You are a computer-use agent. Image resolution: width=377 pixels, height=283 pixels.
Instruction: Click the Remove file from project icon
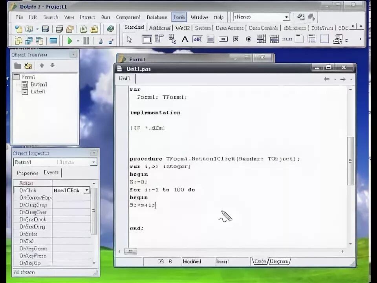coord(95,29)
